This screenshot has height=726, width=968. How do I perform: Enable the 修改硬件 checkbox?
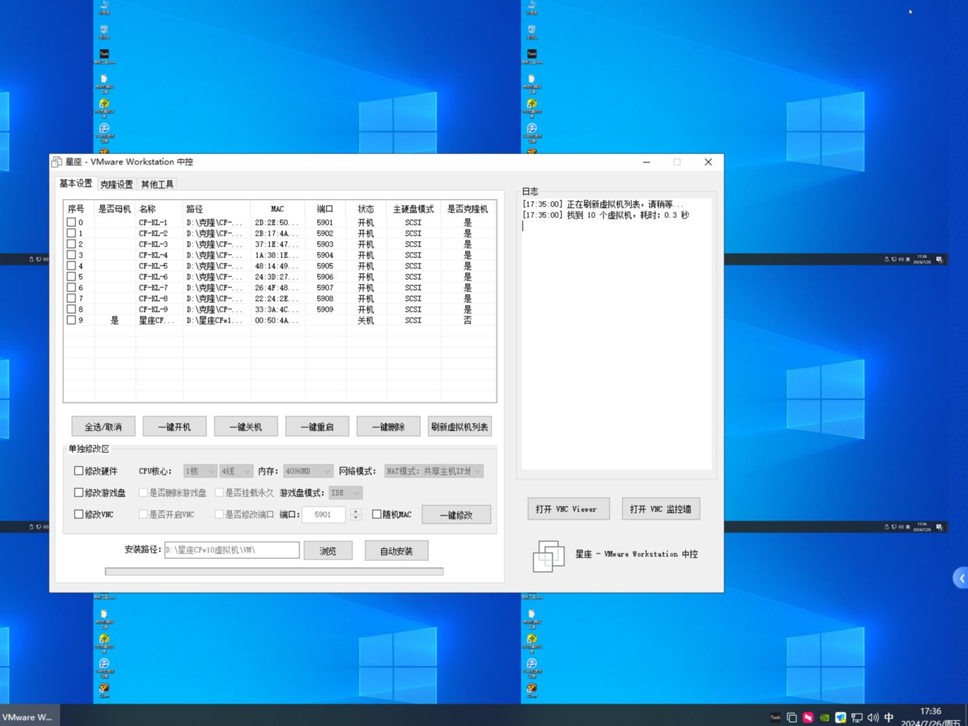point(79,471)
